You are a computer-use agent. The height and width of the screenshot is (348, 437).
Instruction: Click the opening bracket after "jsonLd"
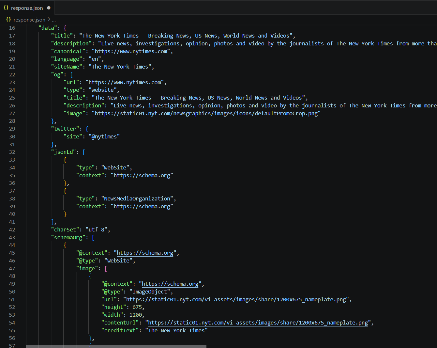click(x=84, y=152)
